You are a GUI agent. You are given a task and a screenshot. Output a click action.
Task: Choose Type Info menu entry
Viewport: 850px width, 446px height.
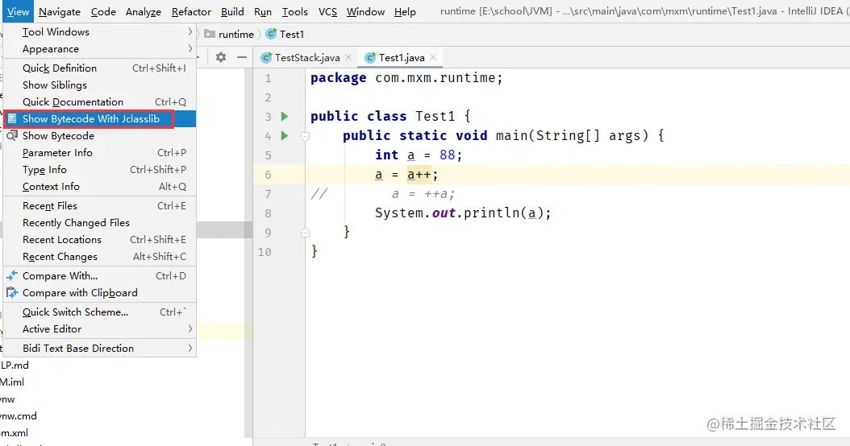coord(100,169)
